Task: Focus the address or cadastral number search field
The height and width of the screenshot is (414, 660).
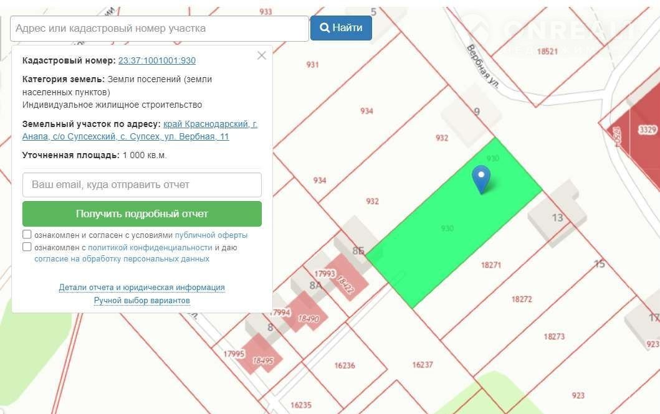Action: pyautogui.click(x=160, y=29)
